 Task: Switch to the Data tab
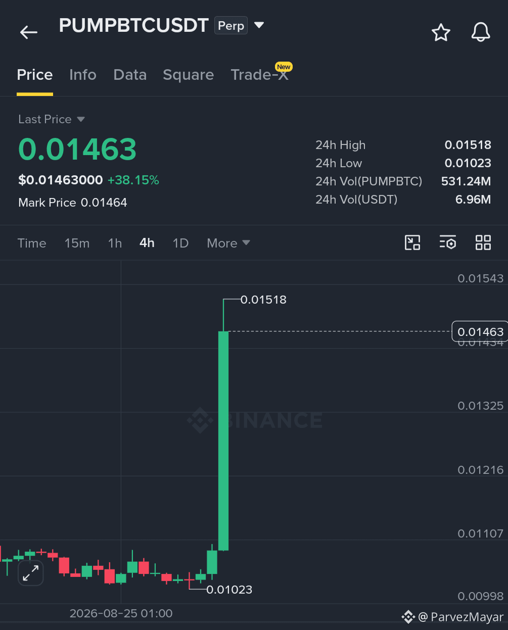(130, 75)
